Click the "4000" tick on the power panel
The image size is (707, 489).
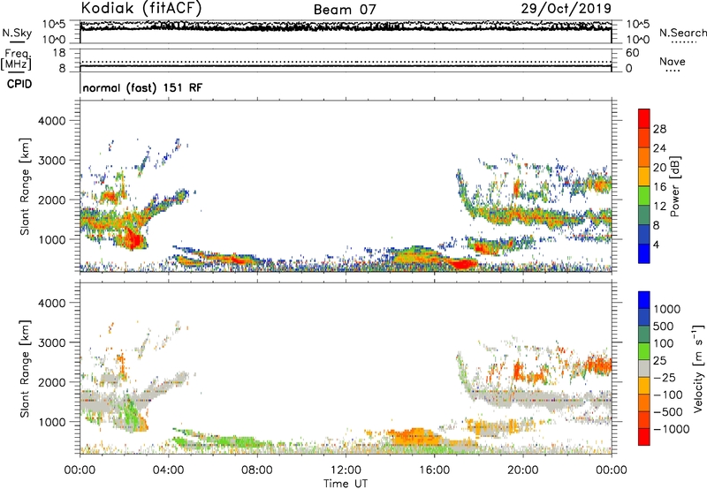click(x=51, y=121)
